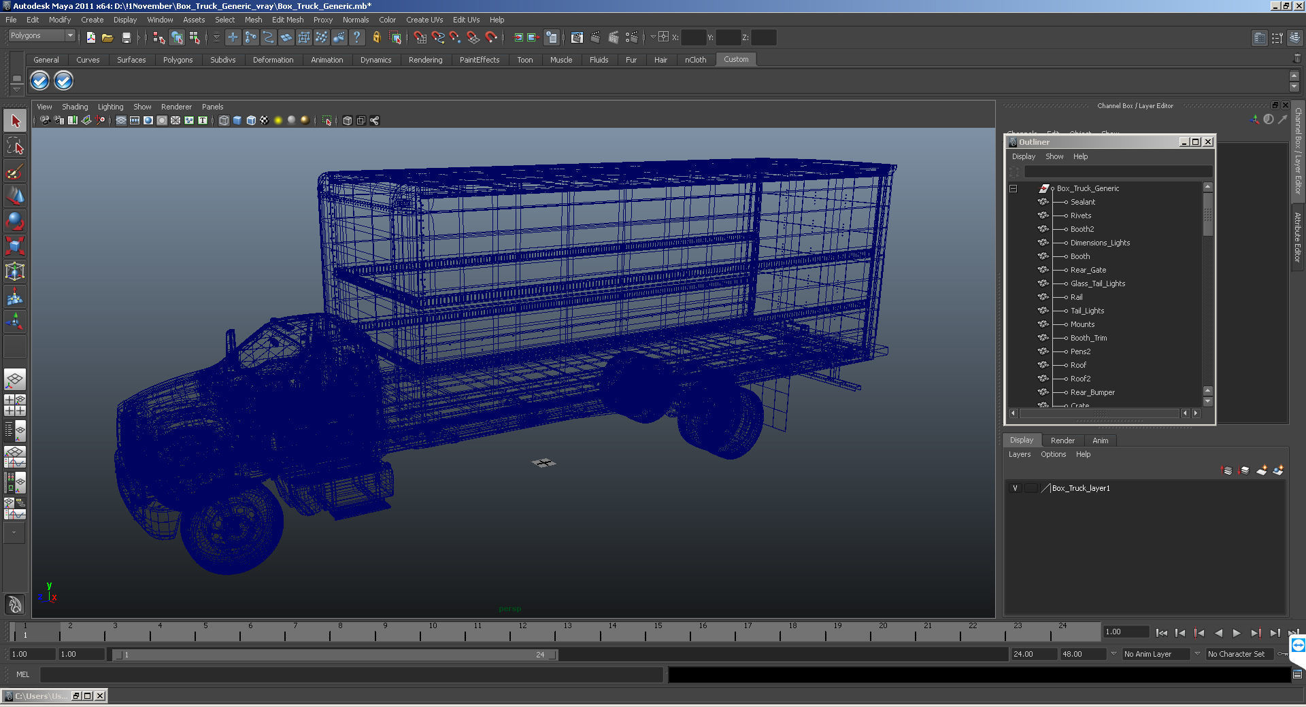Activate the Scale tool

tap(15, 247)
